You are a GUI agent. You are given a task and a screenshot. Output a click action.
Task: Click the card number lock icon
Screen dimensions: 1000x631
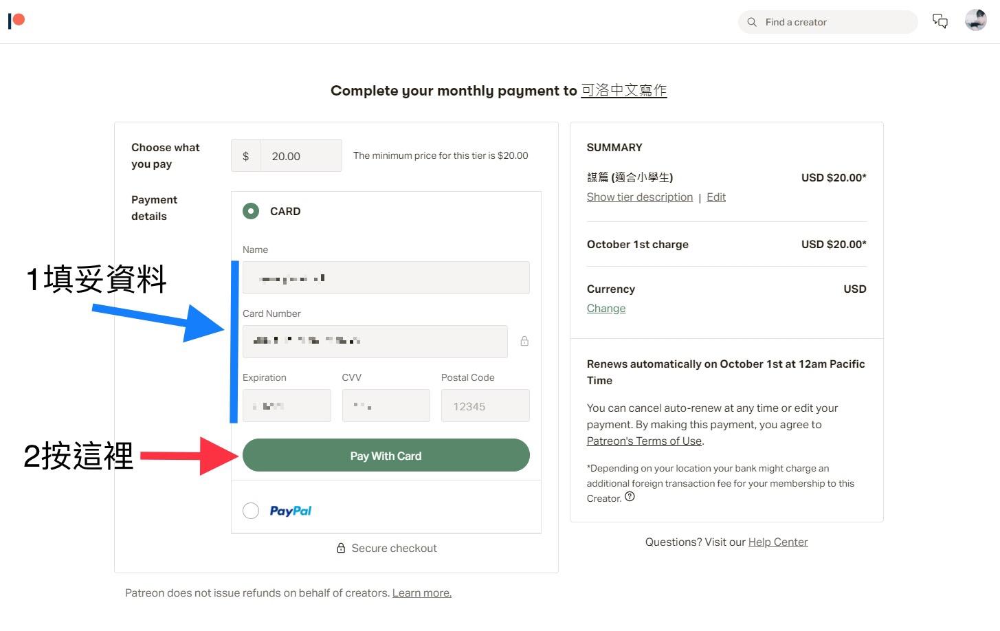(524, 341)
